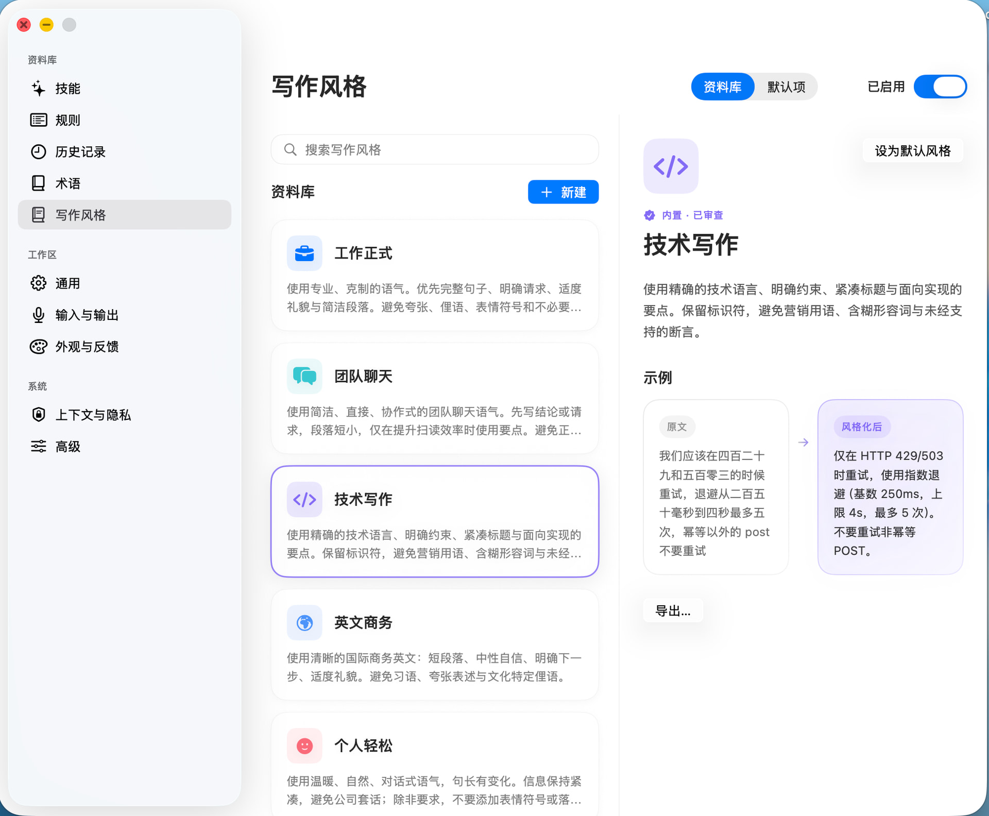Go to 历史记录 in the sidebar
Viewport: 989px width, 816px height.
(124, 151)
